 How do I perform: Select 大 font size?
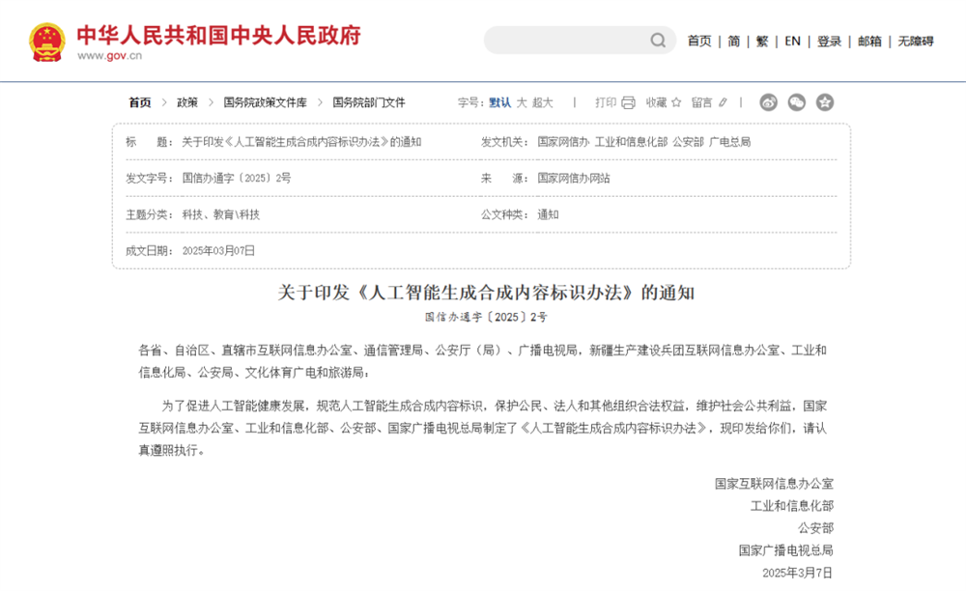[x=522, y=102]
